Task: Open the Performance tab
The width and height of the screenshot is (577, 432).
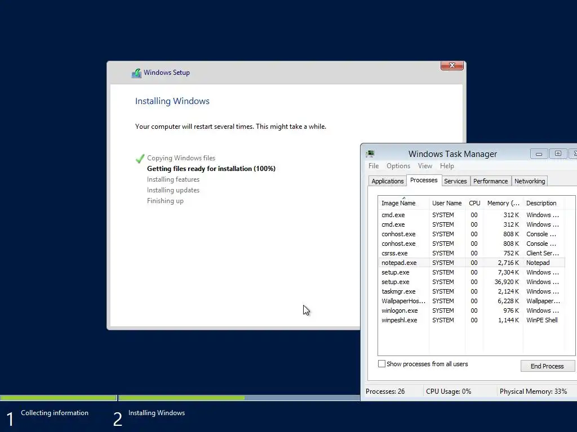Action: pos(490,181)
